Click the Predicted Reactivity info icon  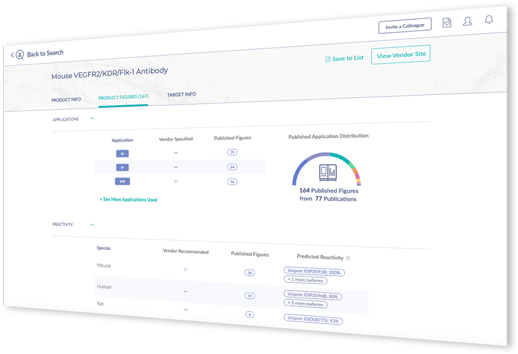coord(348,258)
